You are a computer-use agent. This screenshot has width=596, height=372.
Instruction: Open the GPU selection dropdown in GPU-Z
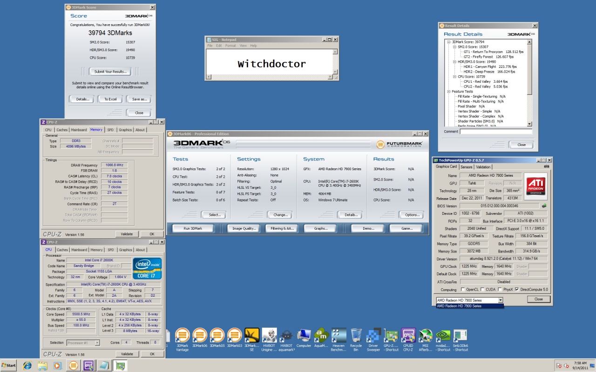tap(500, 300)
